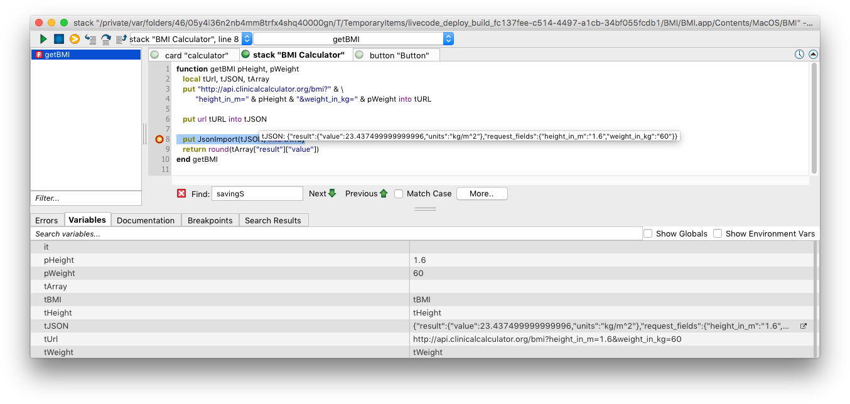Click the Step Into debugger icon
Image resolution: width=850 pixels, height=404 pixels.
91,39
